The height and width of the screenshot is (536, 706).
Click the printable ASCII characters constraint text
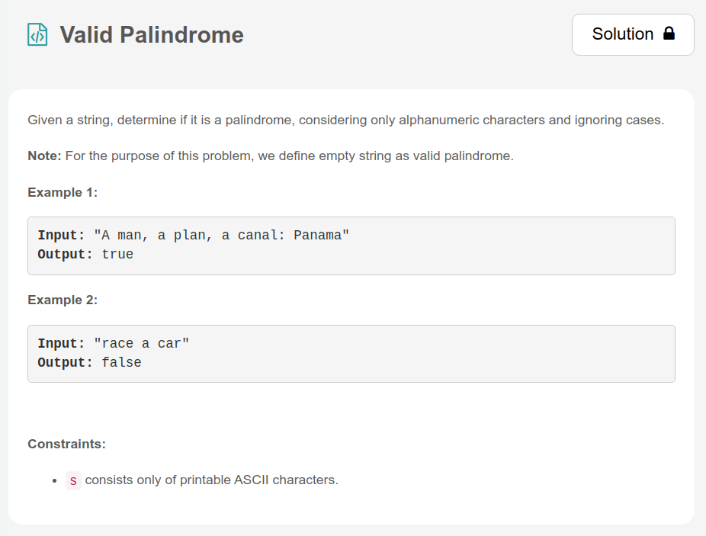coord(211,480)
